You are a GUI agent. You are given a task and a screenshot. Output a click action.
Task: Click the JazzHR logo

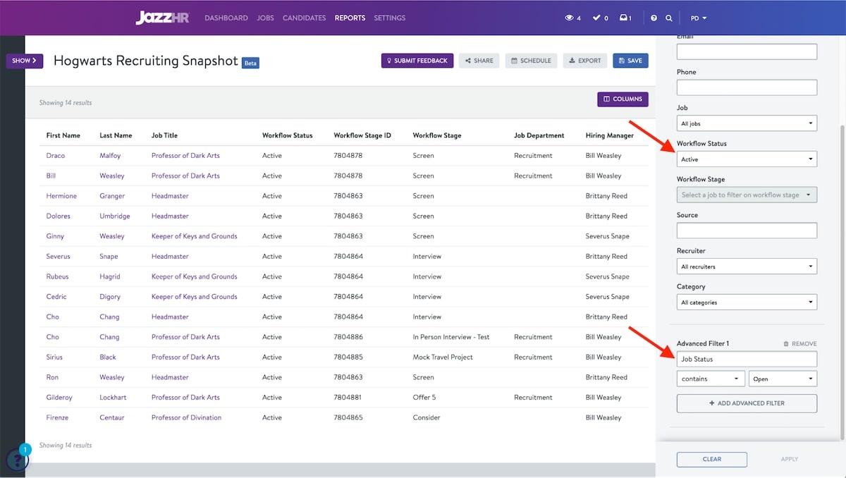(x=161, y=18)
